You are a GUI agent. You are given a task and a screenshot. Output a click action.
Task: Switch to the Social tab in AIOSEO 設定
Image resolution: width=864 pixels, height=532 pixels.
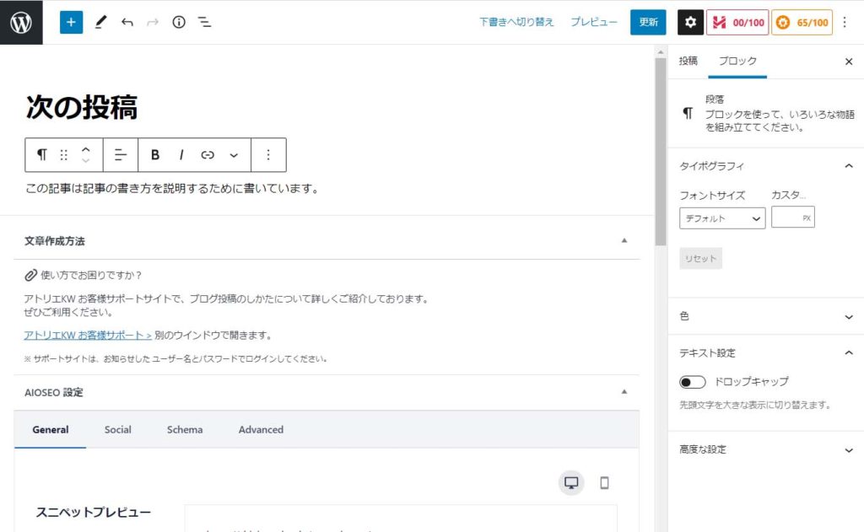click(117, 430)
